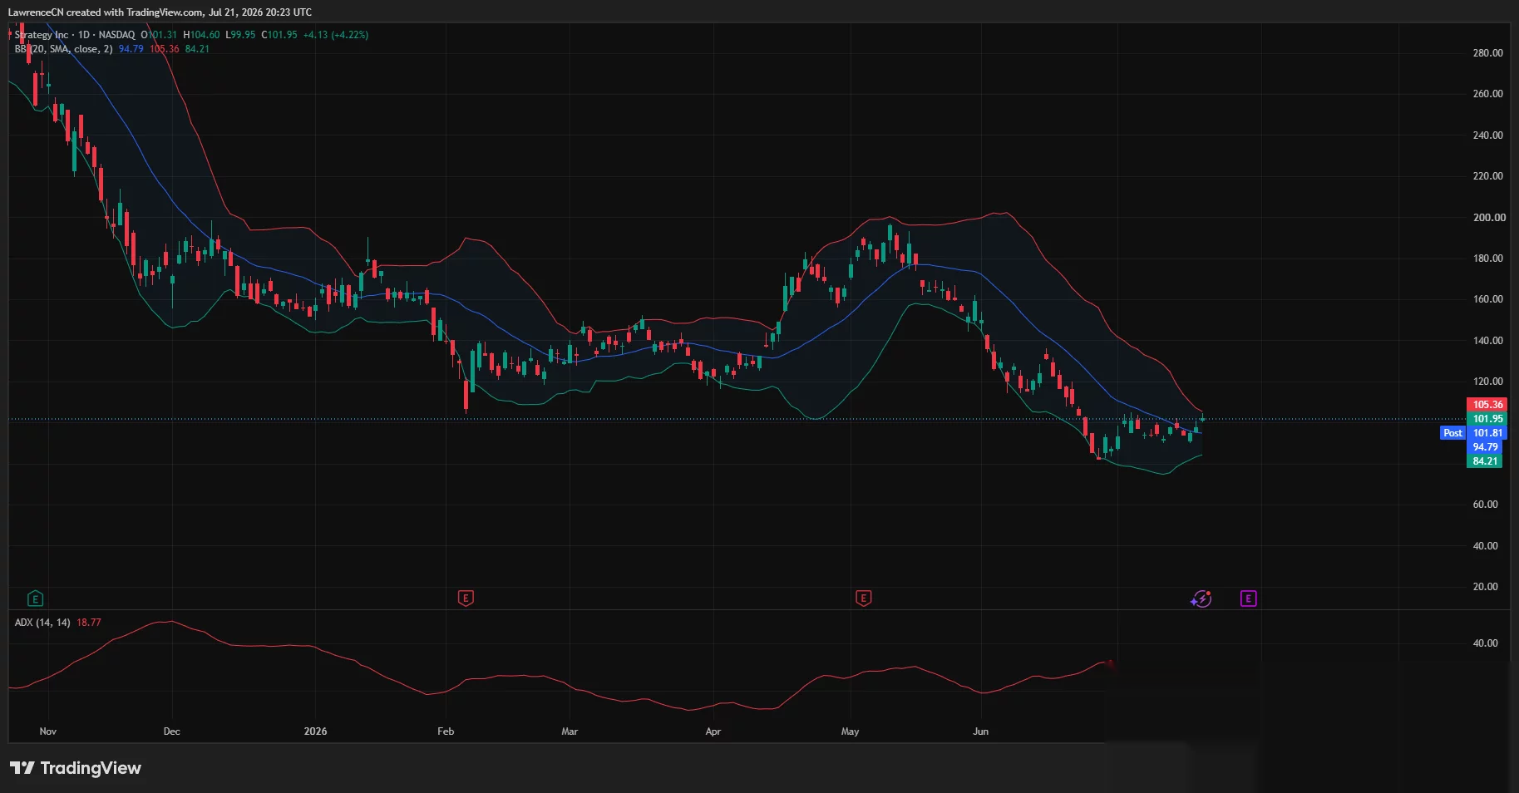The width and height of the screenshot is (1519, 793).
Task: Click the close price C101.95
Action: tap(279, 35)
